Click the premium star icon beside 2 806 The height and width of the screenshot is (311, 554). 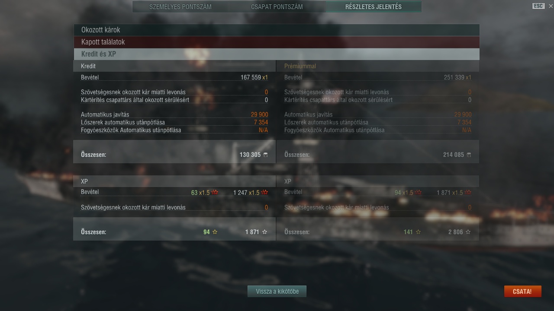pyautogui.click(x=468, y=232)
